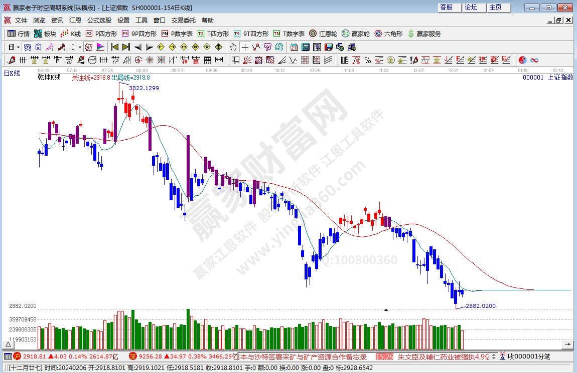Click the calculator icon in toolbar

pyautogui.click(x=305, y=47)
